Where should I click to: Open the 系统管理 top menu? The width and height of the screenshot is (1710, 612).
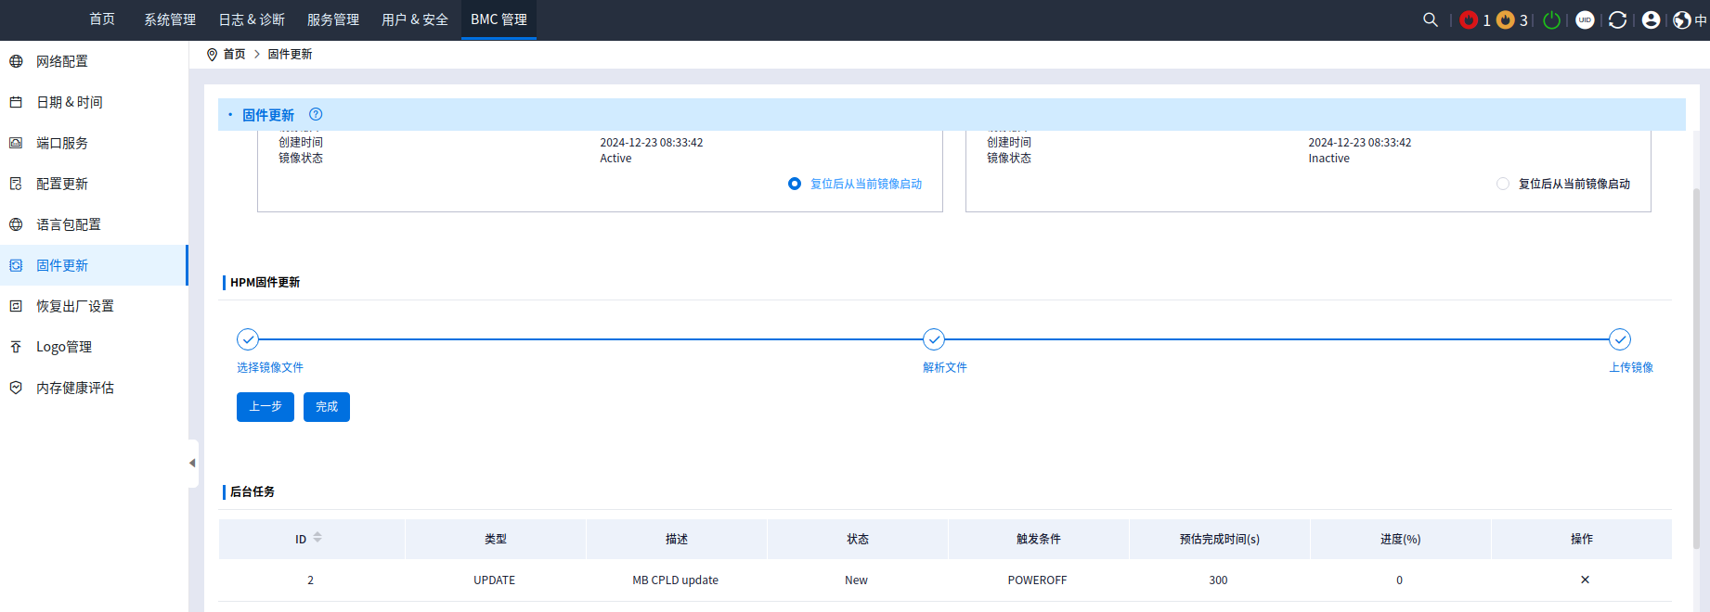coord(170,19)
